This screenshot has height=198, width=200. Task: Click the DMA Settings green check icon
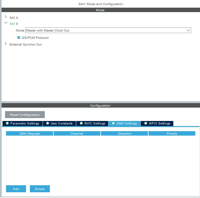(113, 123)
